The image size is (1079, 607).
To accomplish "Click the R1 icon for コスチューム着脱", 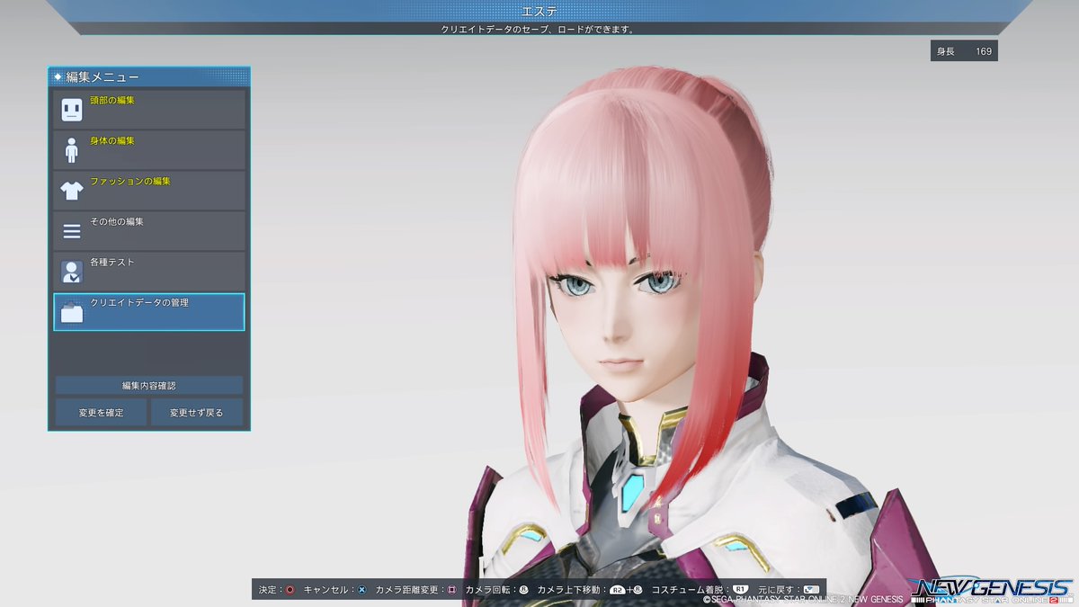I will pos(741,590).
